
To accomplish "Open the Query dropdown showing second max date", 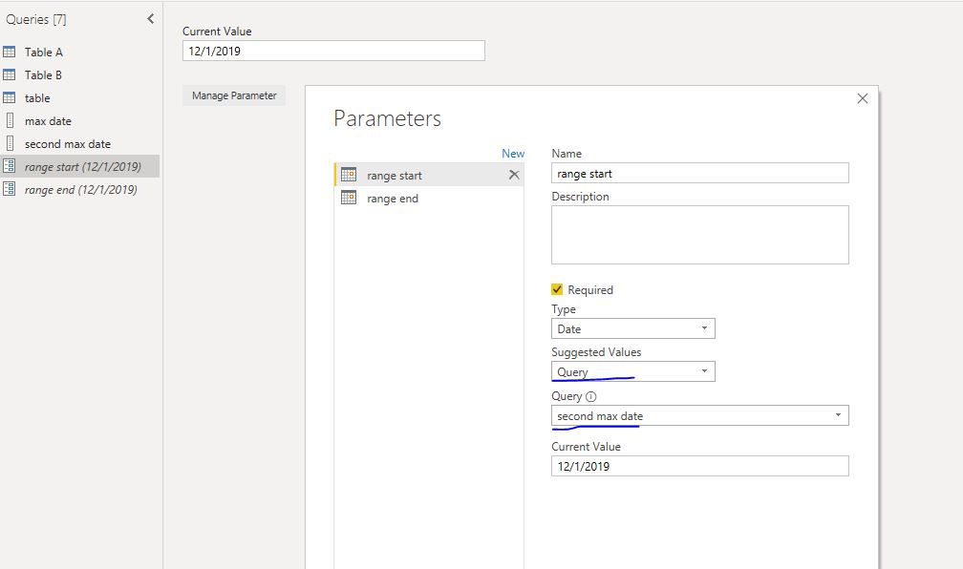I will pyautogui.click(x=700, y=415).
